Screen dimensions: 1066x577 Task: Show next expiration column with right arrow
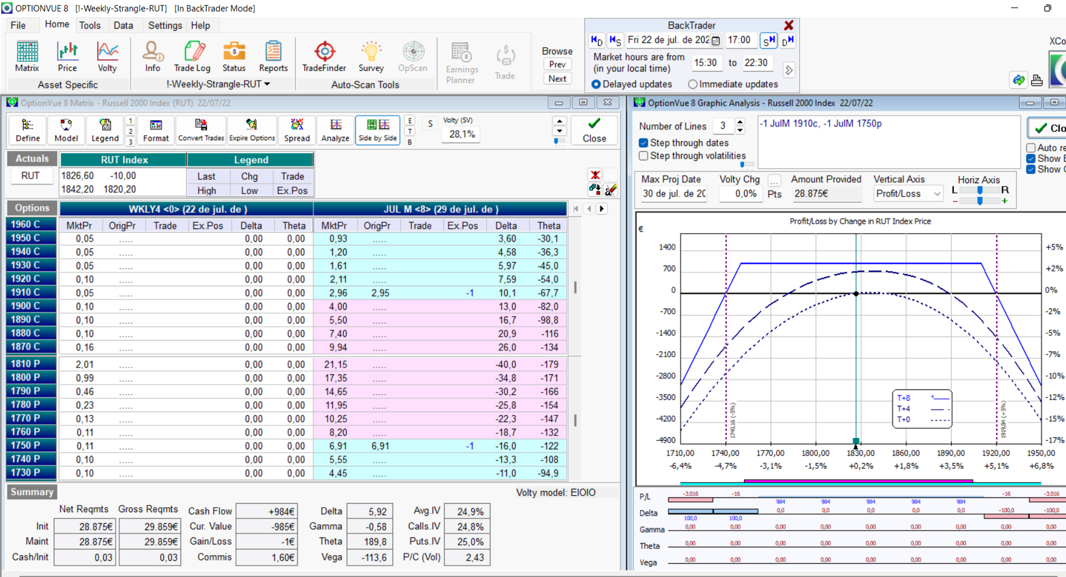(x=602, y=209)
